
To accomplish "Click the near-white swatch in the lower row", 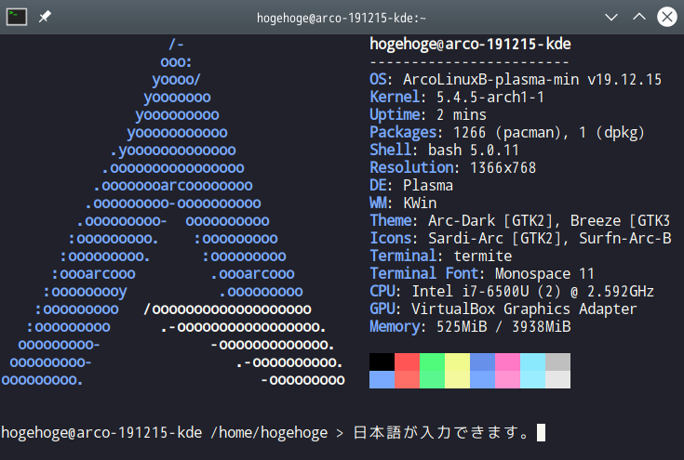I will 558,379.
